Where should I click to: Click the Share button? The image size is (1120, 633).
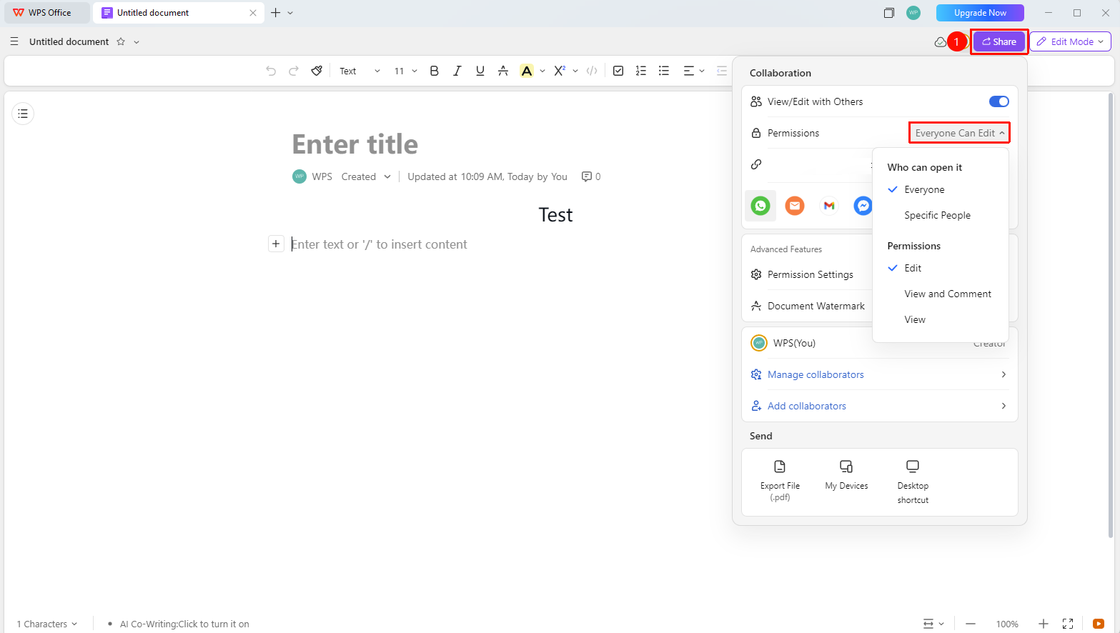coord(999,41)
